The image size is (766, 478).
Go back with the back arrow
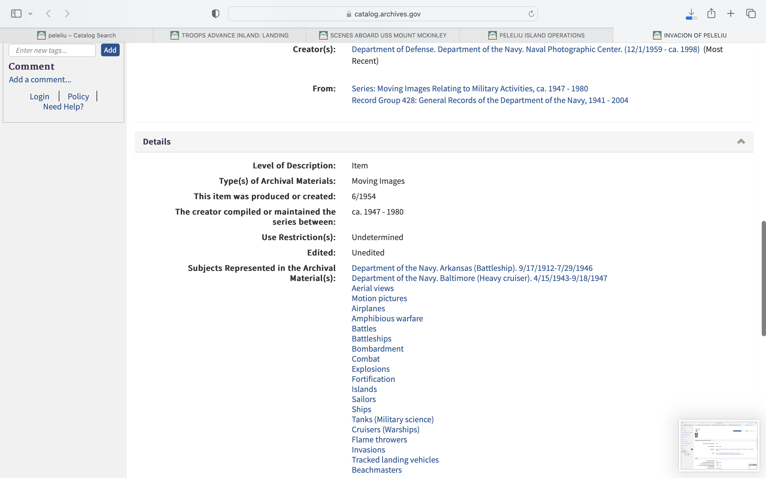click(x=48, y=14)
